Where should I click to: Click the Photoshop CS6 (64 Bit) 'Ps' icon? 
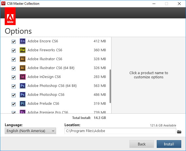pos(23,86)
